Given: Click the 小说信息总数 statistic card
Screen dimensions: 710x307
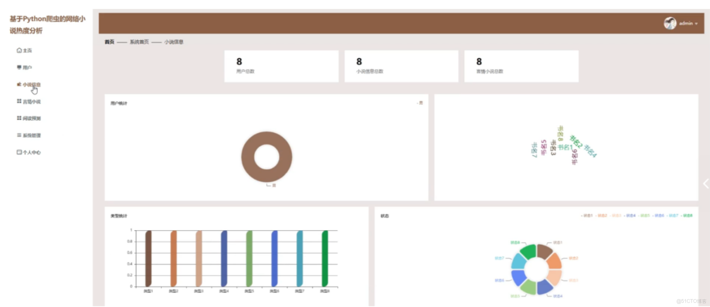Looking at the screenshot, I should 401,66.
